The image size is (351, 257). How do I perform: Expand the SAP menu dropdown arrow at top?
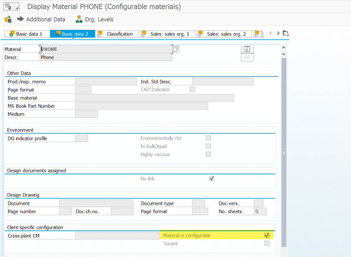pos(17,7)
